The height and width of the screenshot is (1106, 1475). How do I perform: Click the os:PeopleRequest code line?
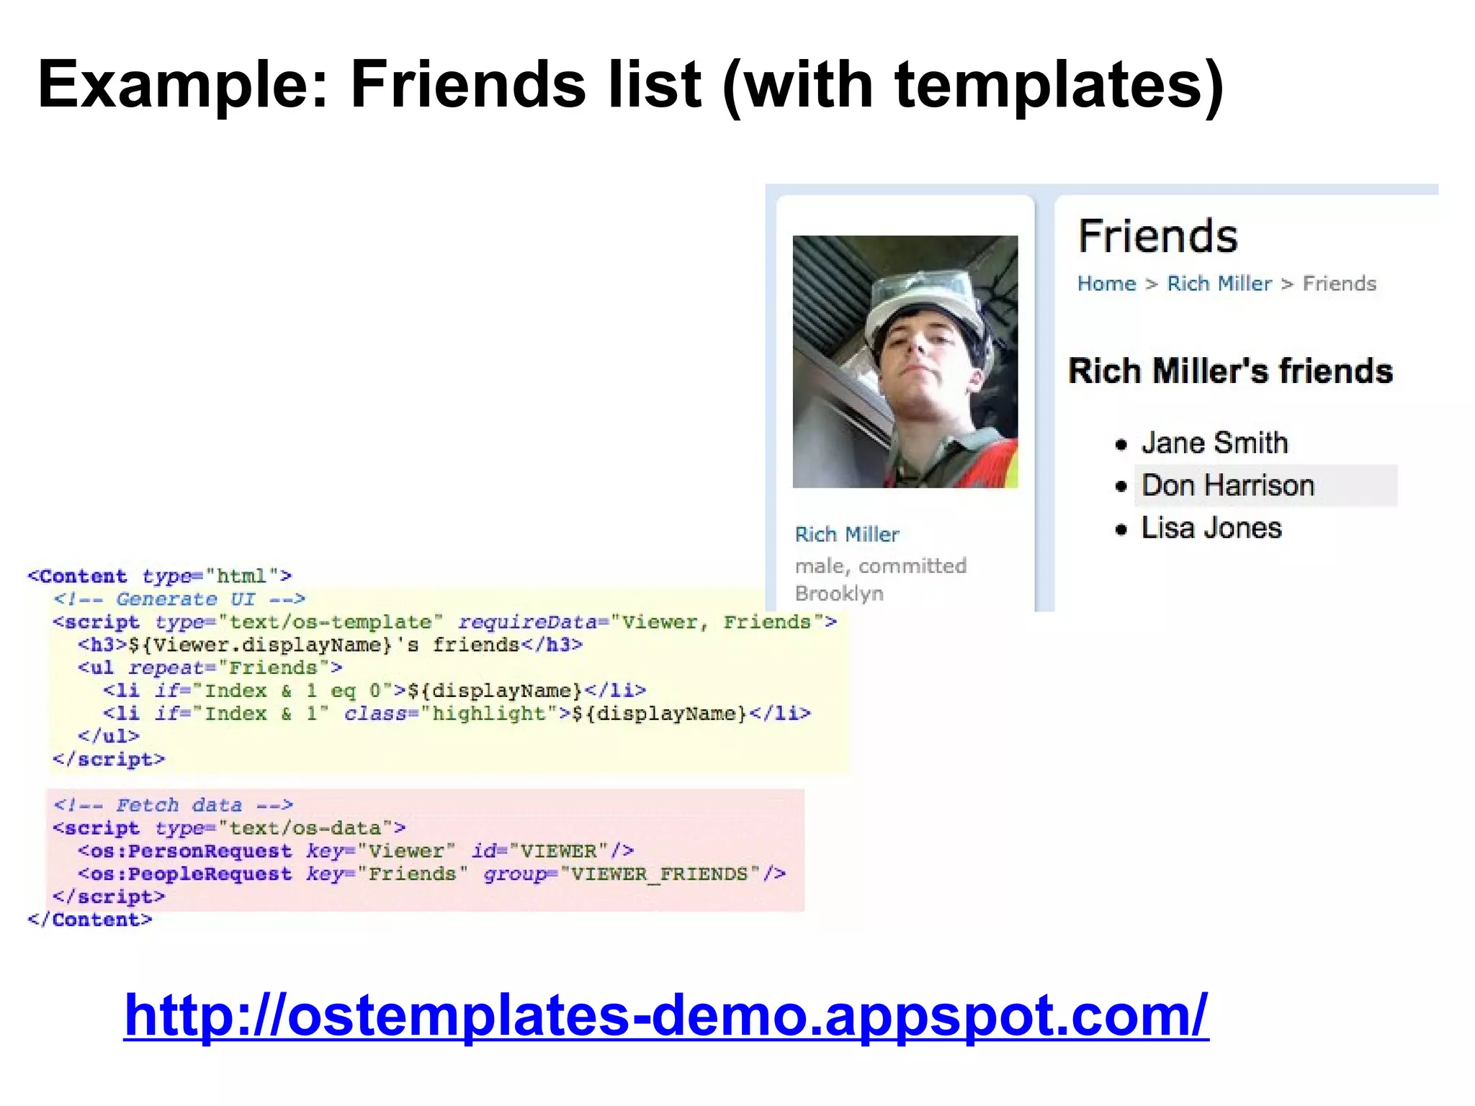[x=432, y=874]
